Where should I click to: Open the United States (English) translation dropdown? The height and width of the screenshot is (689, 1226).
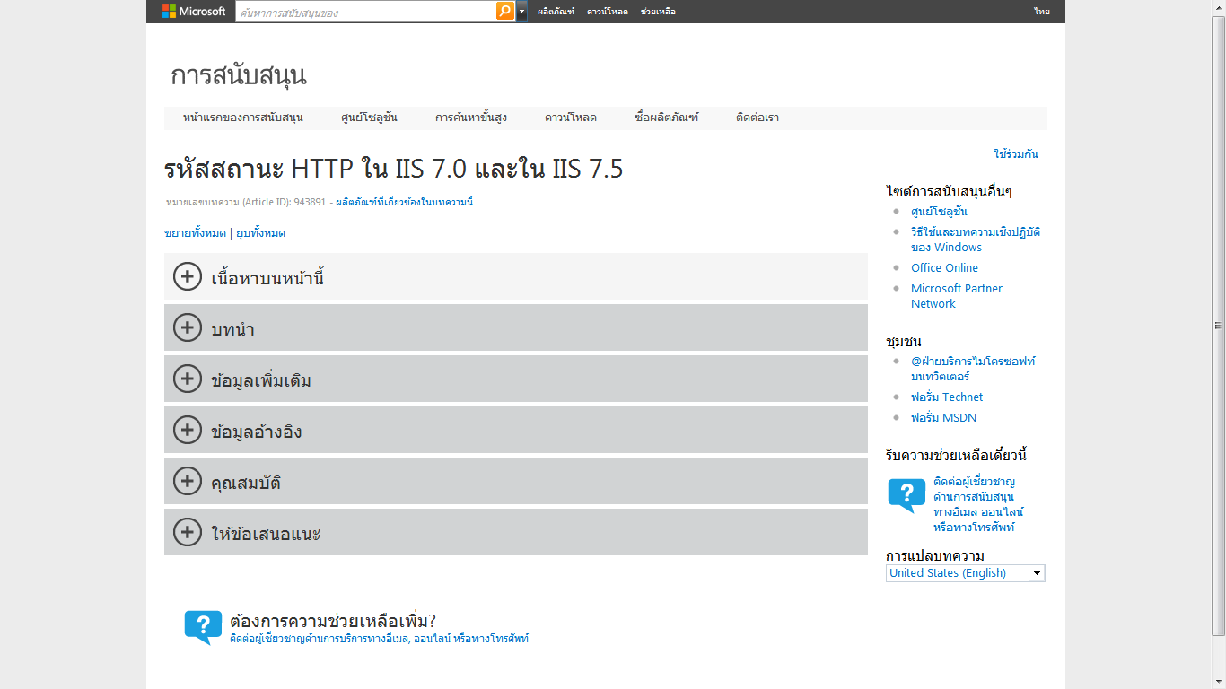click(966, 573)
